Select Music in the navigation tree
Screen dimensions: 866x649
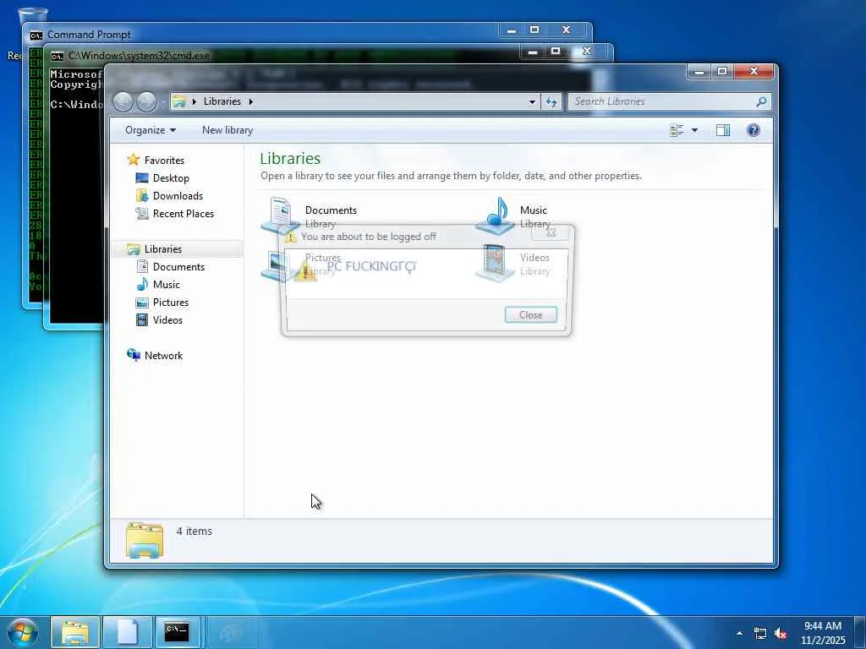pyautogui.click(x=166, y=284)
